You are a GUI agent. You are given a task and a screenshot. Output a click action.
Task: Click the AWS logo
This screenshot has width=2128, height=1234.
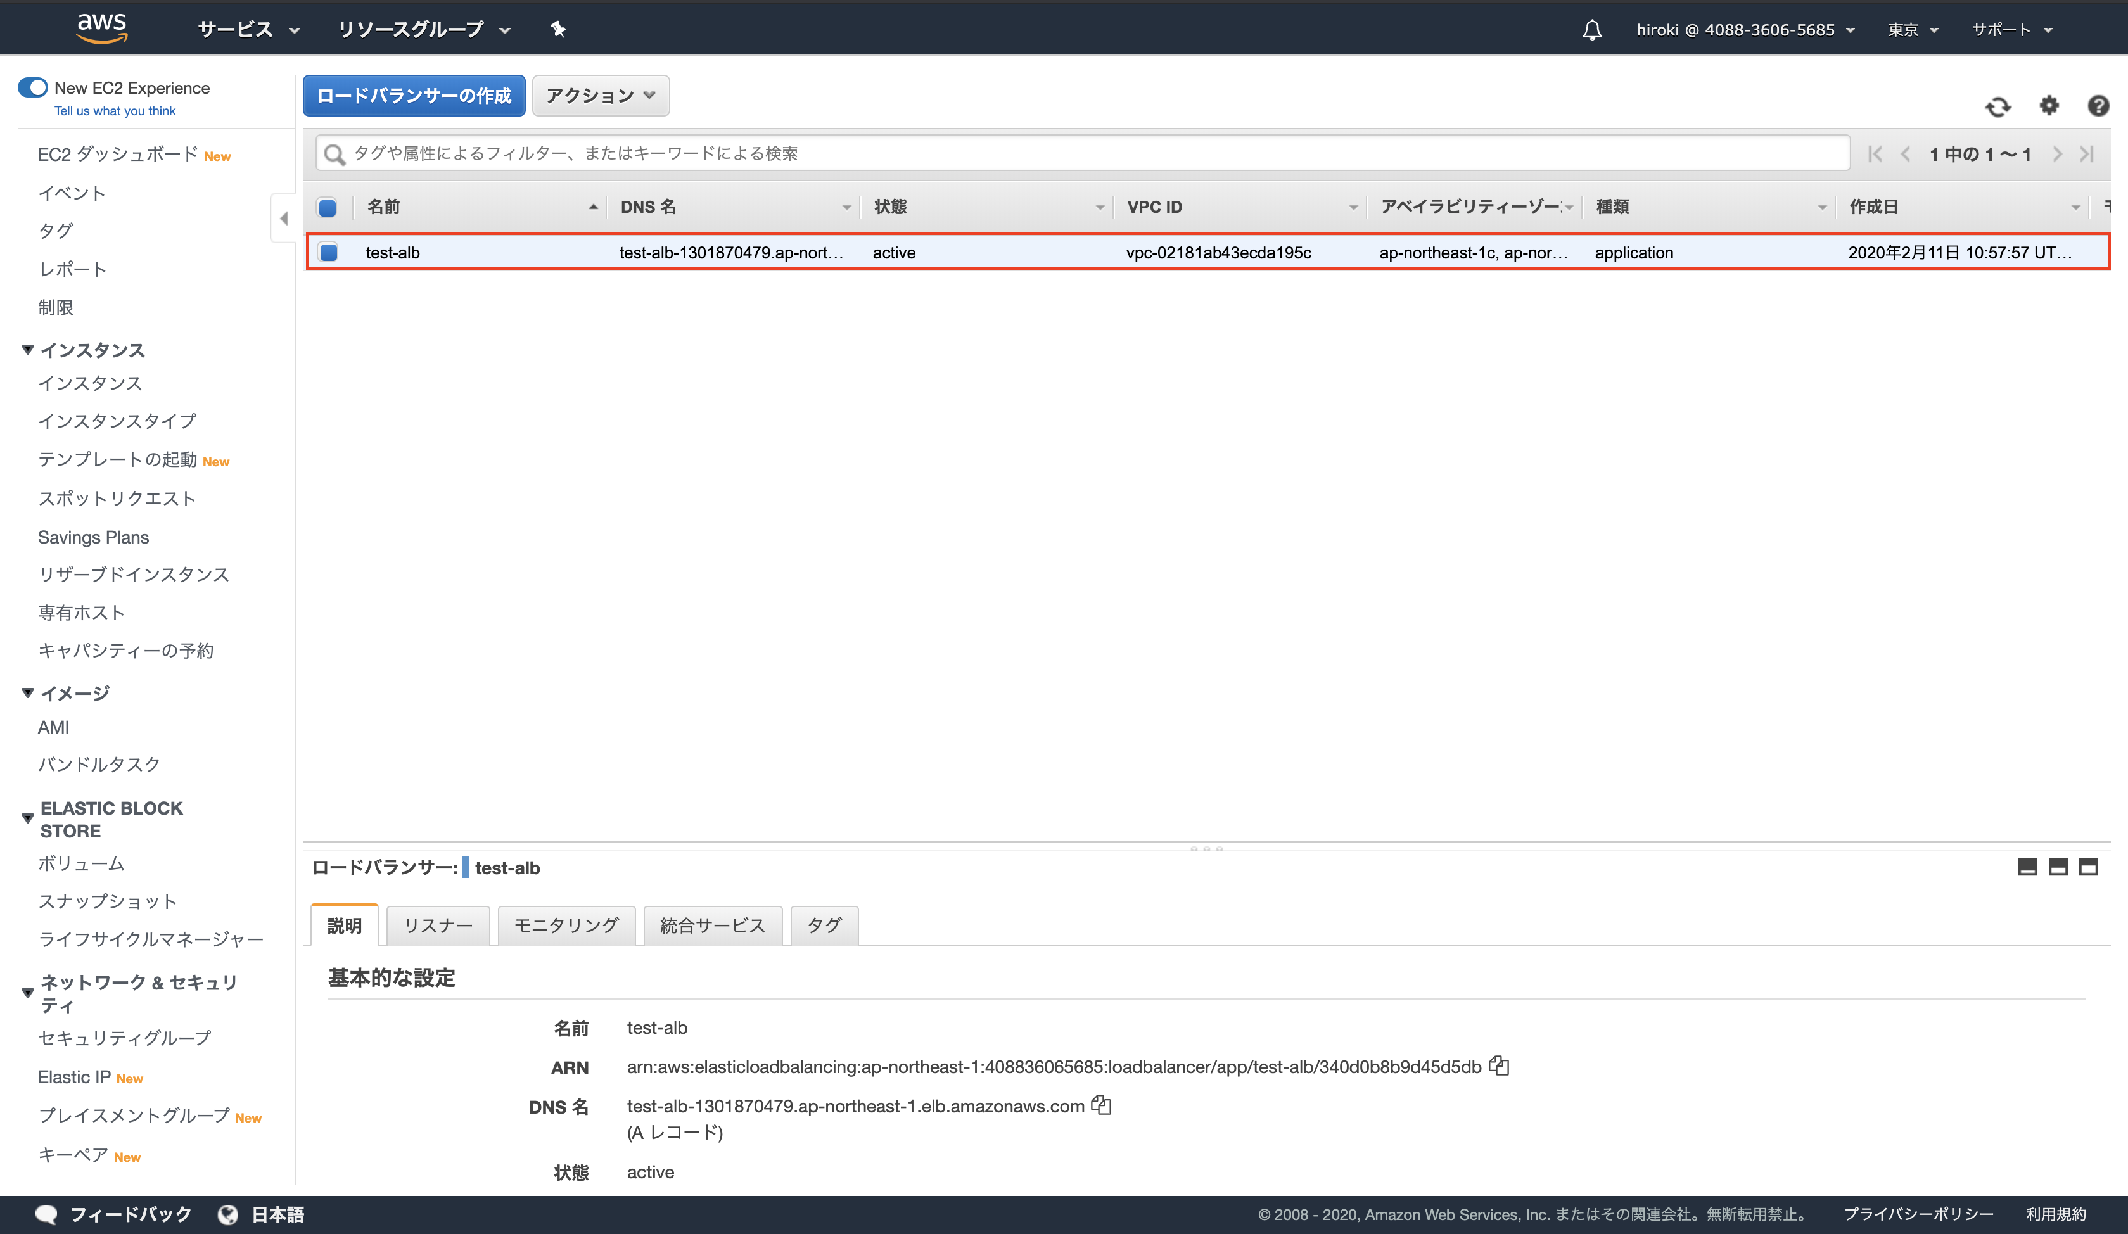coord(102,27)
